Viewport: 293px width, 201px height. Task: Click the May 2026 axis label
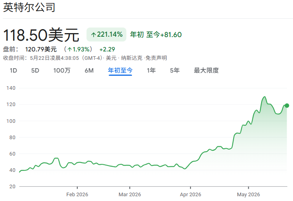tap(248, 195)
